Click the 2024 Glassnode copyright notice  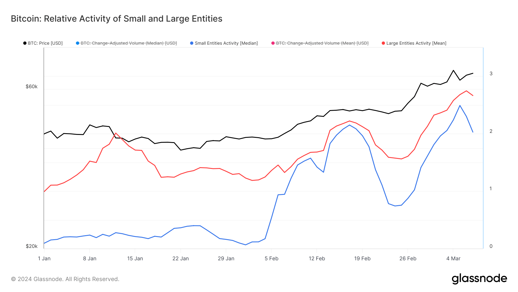[x=65, y=279]
